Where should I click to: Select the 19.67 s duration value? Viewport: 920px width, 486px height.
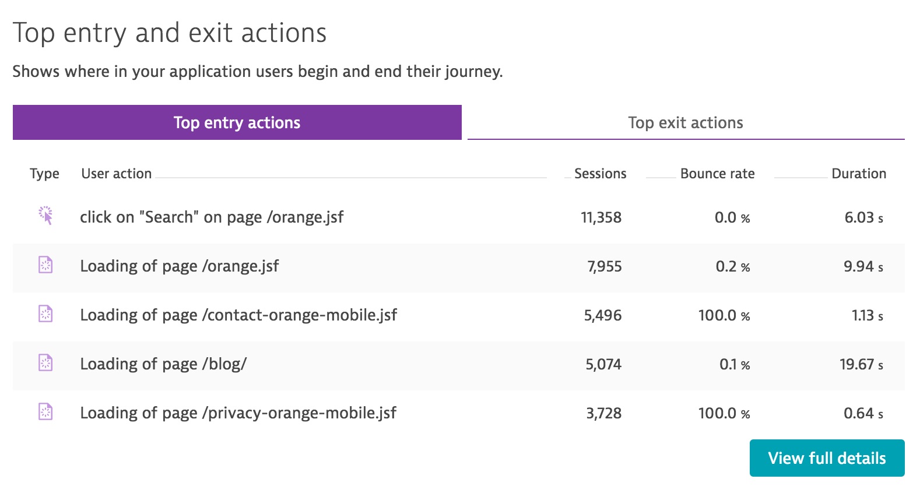(x=861, y=364)
